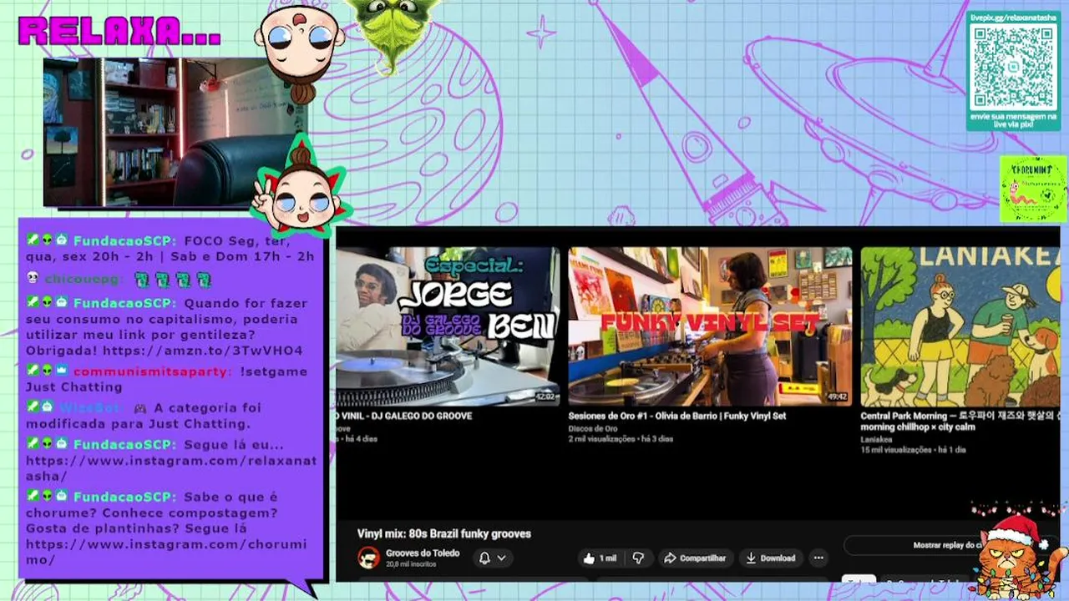Image resolution: width=1069 pixels, height=601 pixels.
Task: Open the Laniakea channel name
Action: [877, 439]
